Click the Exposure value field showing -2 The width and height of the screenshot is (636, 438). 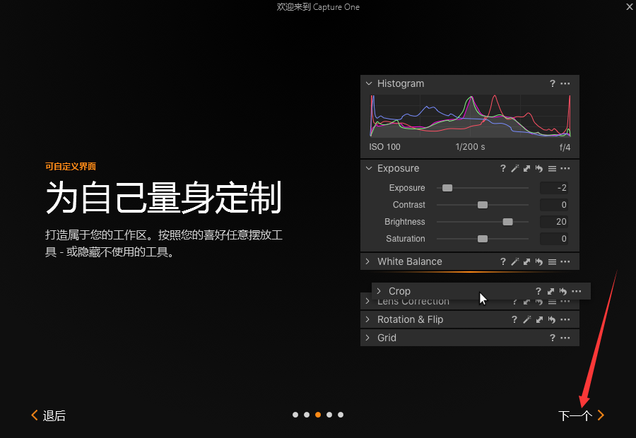(x=553, y=188)
